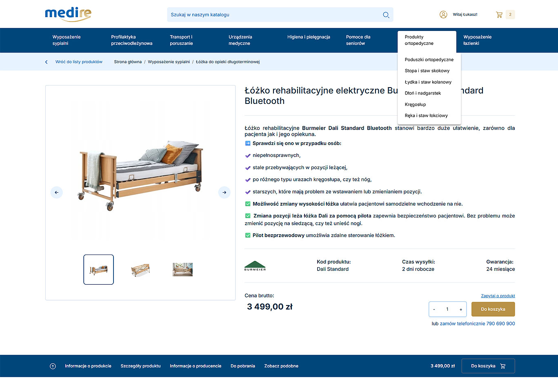Viewport: 558px width, 380px height.
Task: Click the Burmeier manufacturer logo
Action: (x=255, y=266)
